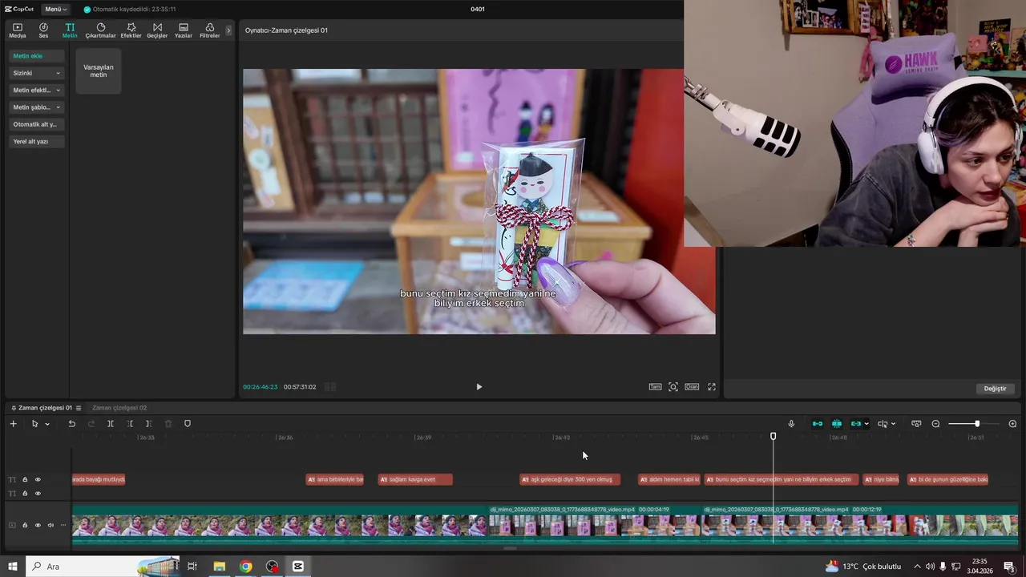Open the Efektler panel

point(131,30)
